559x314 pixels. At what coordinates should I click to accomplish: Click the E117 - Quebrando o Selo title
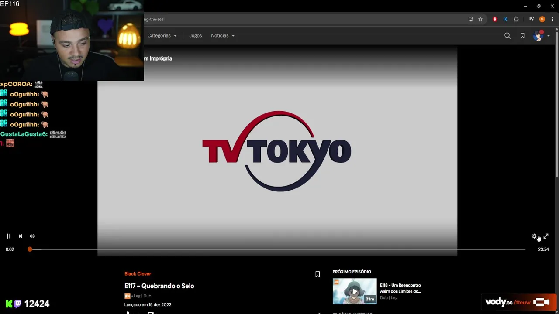(x=159, y=286)
